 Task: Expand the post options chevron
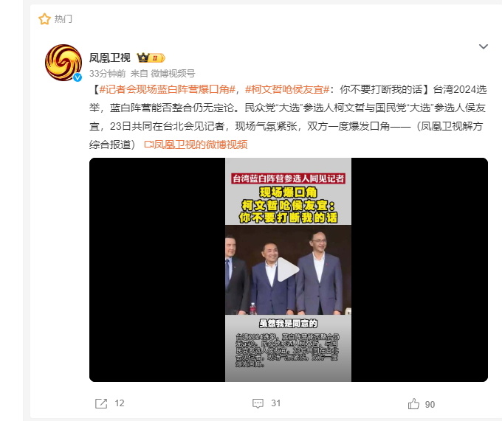tap(483, 46)
